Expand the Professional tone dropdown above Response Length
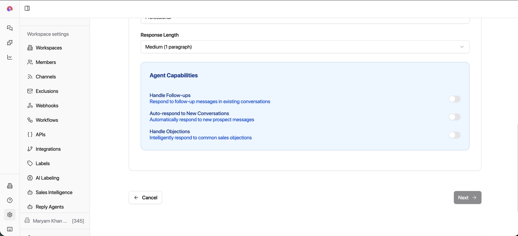Viewport: 518px width, 236px height. tap(305, 18)
